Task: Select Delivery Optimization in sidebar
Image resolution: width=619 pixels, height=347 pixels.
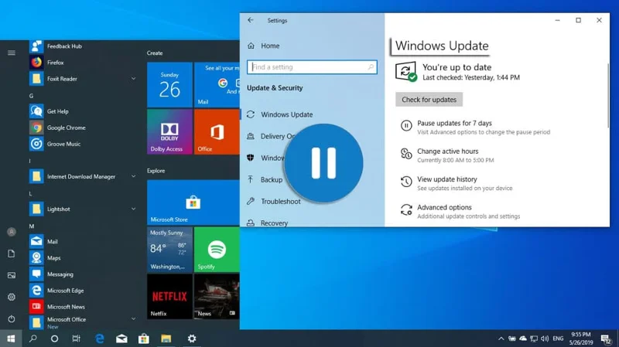Action: pyautogui.click(x=271, y=136)
